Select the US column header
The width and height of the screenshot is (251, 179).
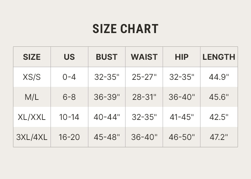point(69,57)
